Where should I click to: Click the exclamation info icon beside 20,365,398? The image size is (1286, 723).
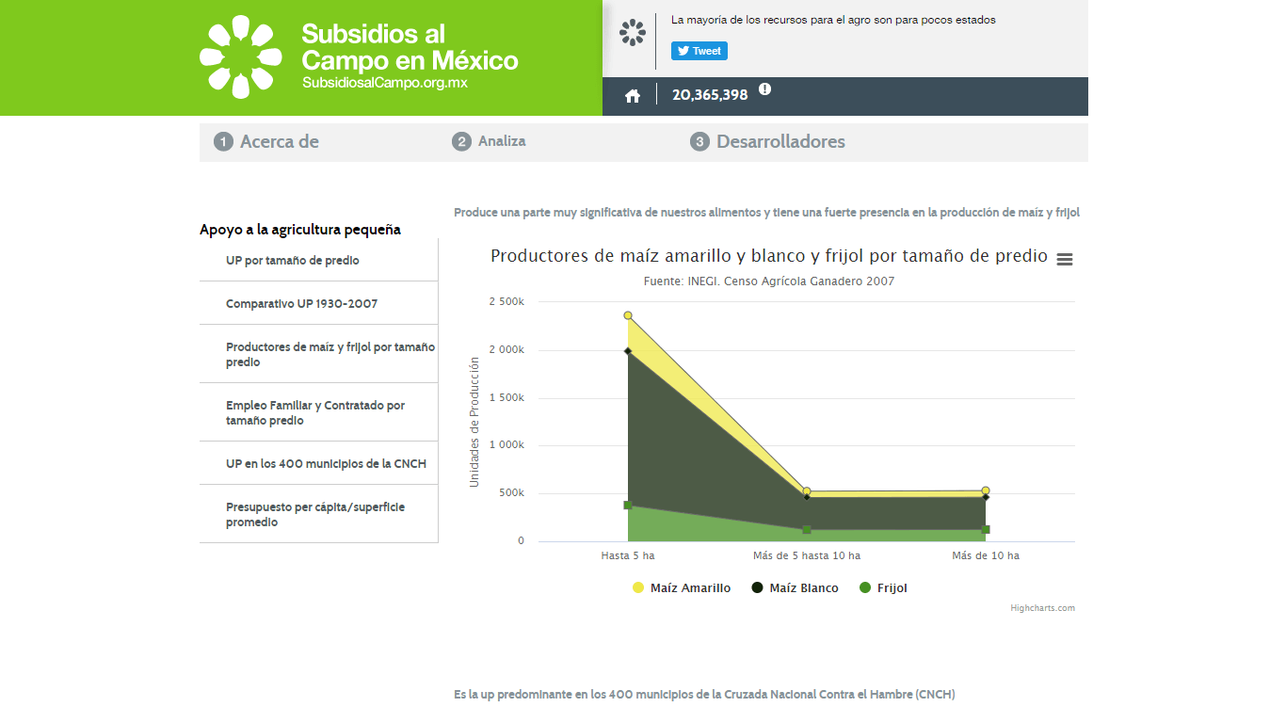[x=764, y=89]
